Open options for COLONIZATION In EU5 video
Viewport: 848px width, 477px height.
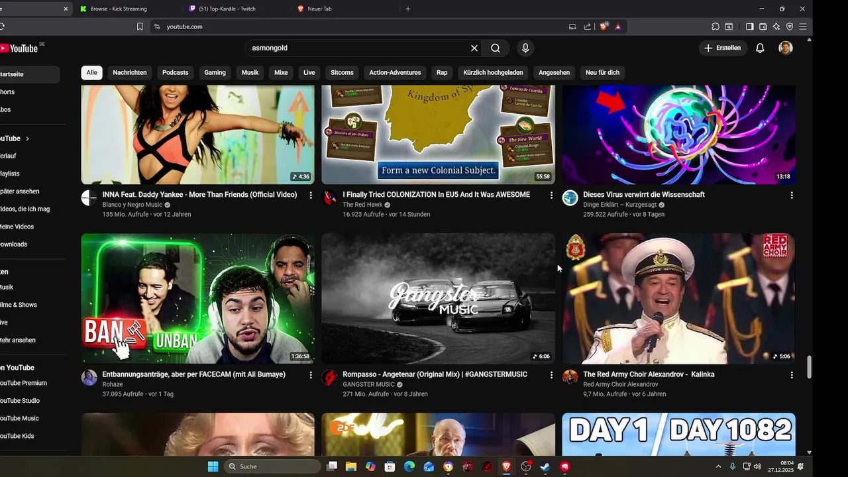click(x=551, y=195)
